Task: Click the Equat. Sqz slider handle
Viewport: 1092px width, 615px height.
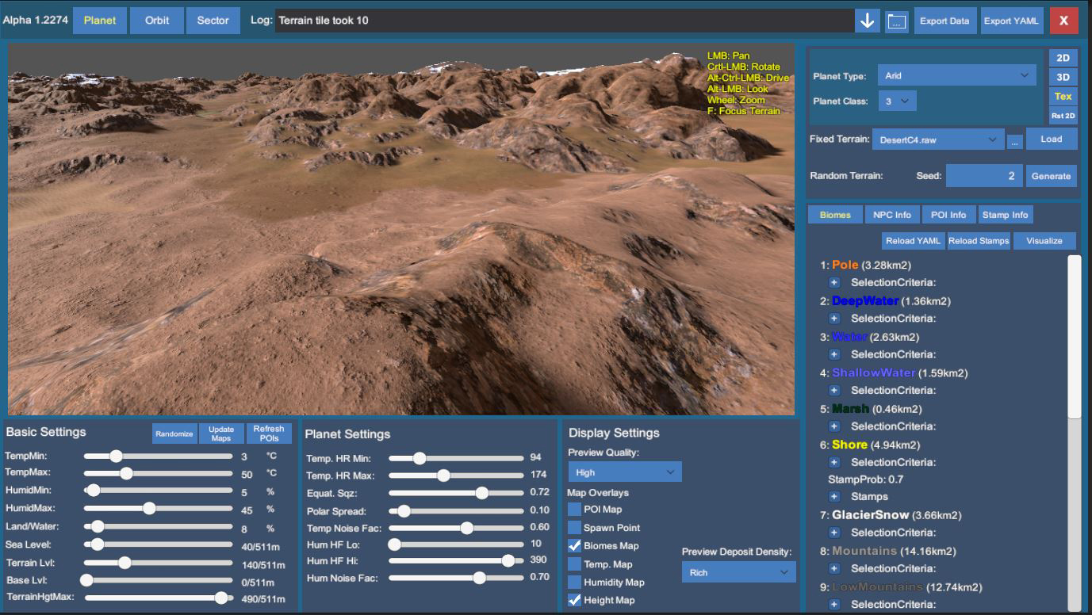Action: tap(481, 493)
